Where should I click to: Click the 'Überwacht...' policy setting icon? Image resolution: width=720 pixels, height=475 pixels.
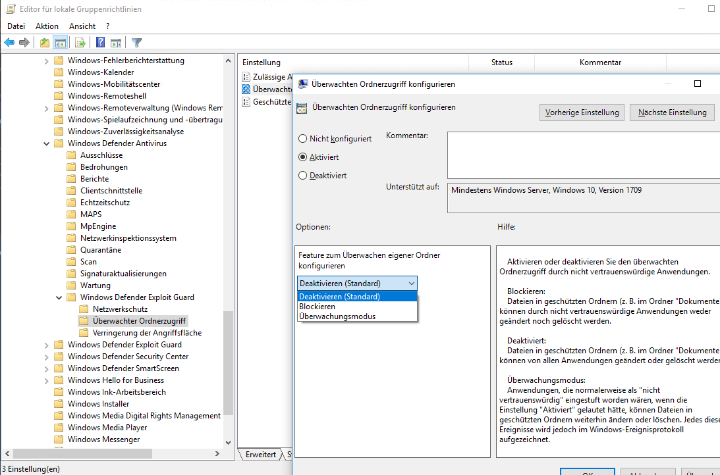(246, 89)
